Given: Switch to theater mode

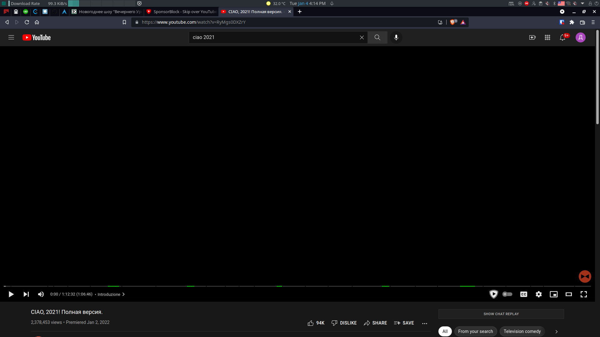Looking at the screenshot, I should 569,294.
